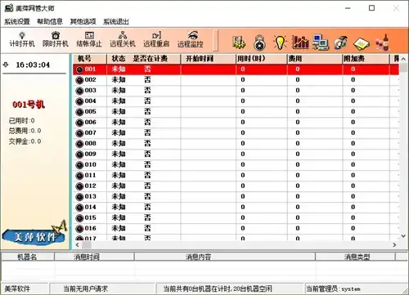The image size is (409, 295).
Task: Click status dot for machine 010
Action: (79, 165)
